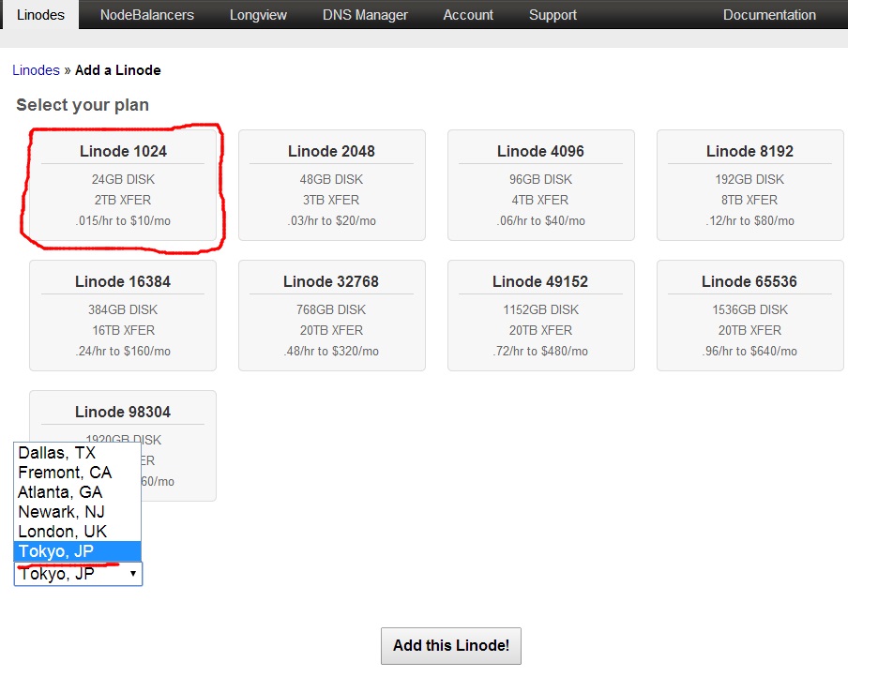Choose Fremont, CA from location list

(77, 473)
